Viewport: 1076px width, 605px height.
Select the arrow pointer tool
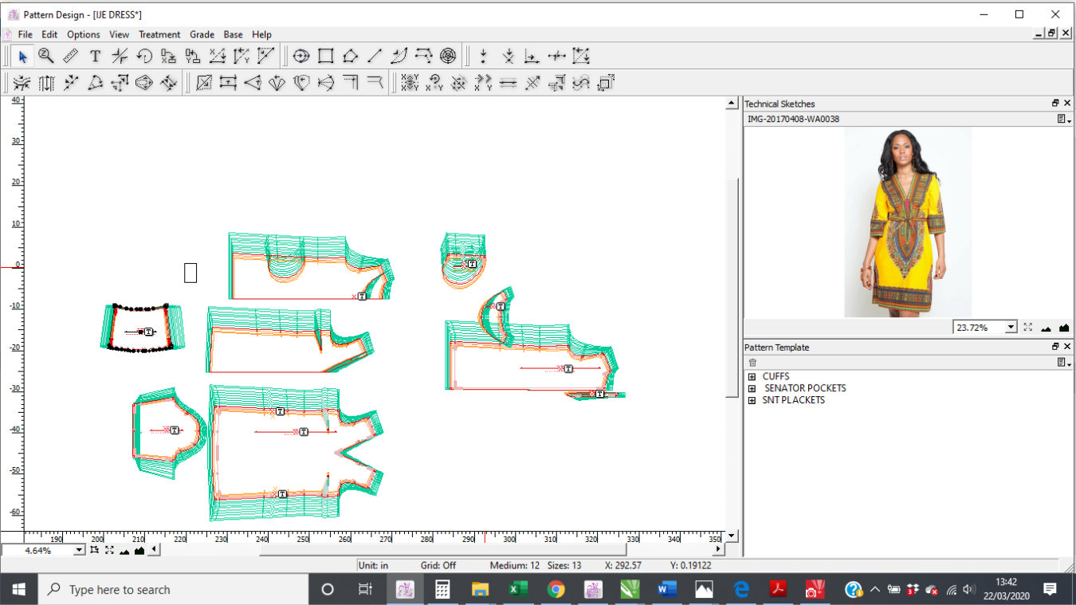pyautogui.click(x=22, y=56)
